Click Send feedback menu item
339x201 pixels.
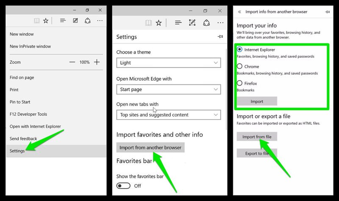56,139
